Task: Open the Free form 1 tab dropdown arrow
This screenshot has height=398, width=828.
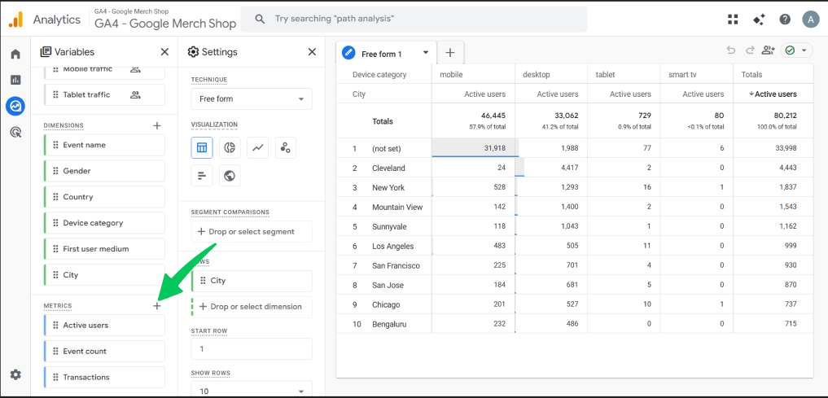Action: [426, 53]
